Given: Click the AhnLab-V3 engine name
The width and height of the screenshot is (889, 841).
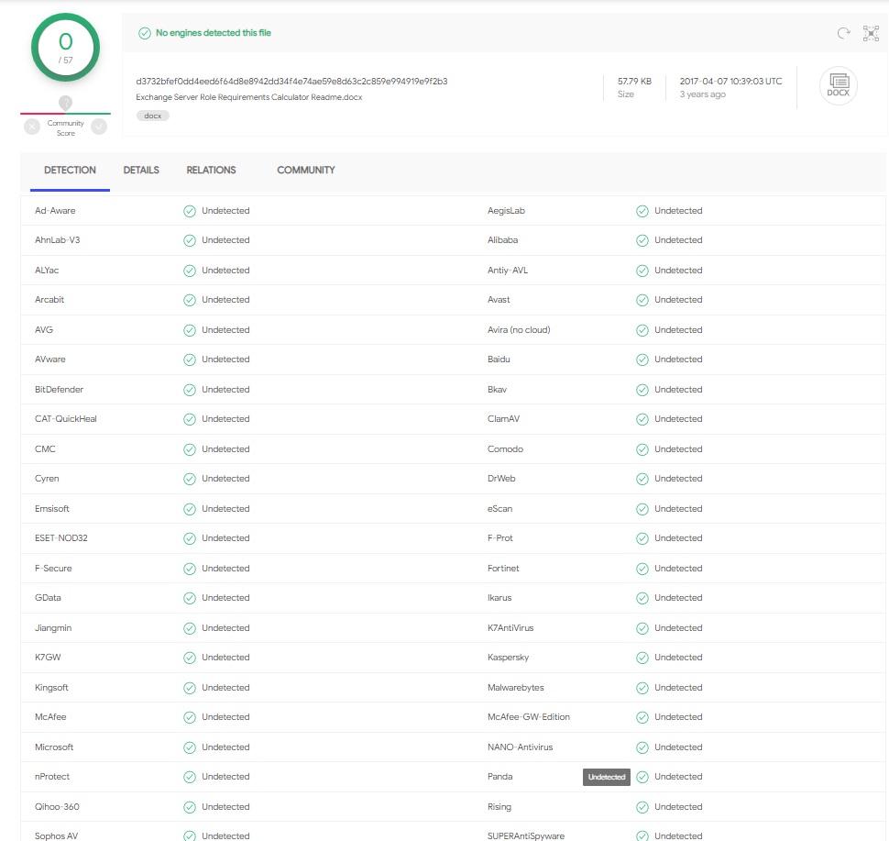Looking at the screenshot, I should 57,240.
